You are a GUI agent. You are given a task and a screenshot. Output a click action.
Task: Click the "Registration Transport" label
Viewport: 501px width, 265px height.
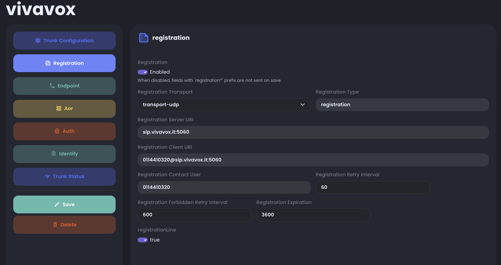[x=165, y=92]
